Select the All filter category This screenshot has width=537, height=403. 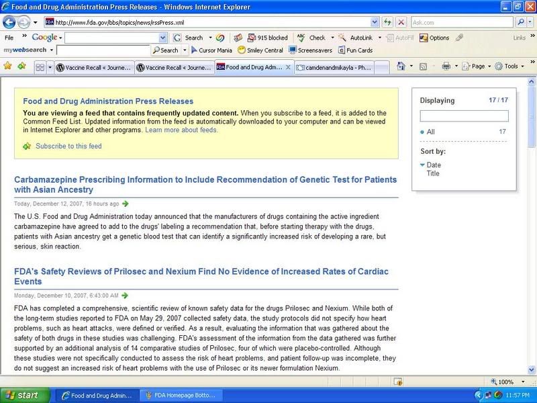(430, 132)
